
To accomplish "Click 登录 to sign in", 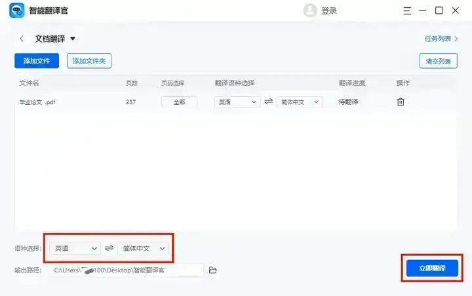I will [329, 10].
